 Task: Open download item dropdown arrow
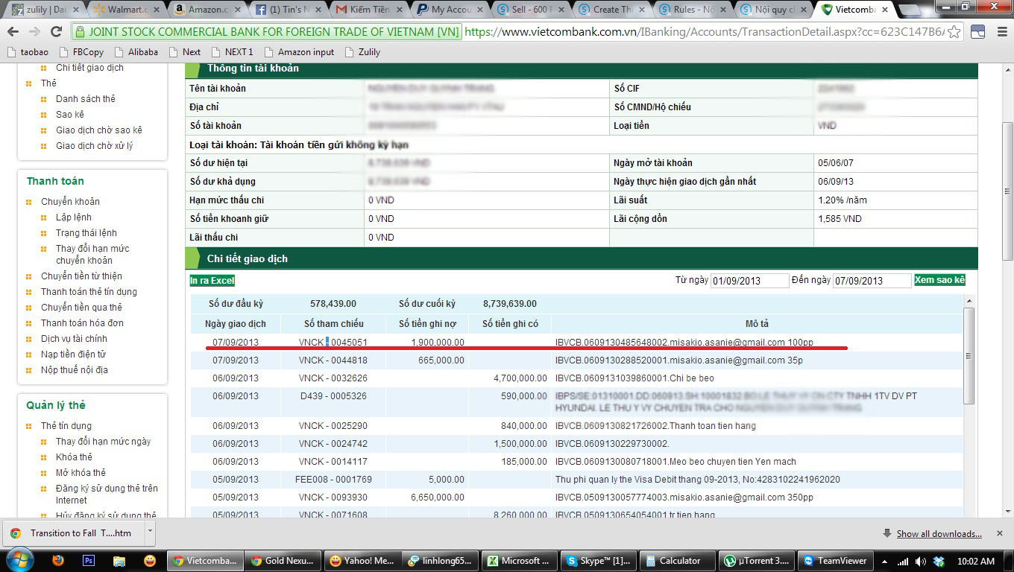tap(150, 533)
